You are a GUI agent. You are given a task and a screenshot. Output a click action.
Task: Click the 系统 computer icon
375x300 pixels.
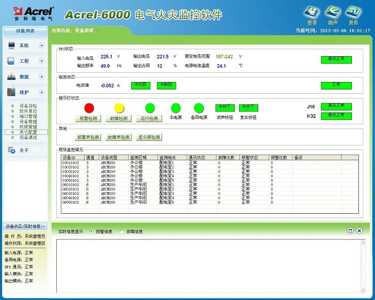(11, 46)
